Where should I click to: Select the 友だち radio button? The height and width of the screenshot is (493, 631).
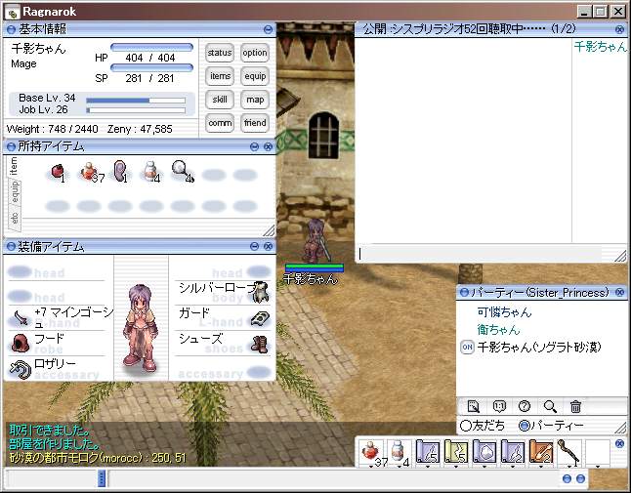click(466, 426)
